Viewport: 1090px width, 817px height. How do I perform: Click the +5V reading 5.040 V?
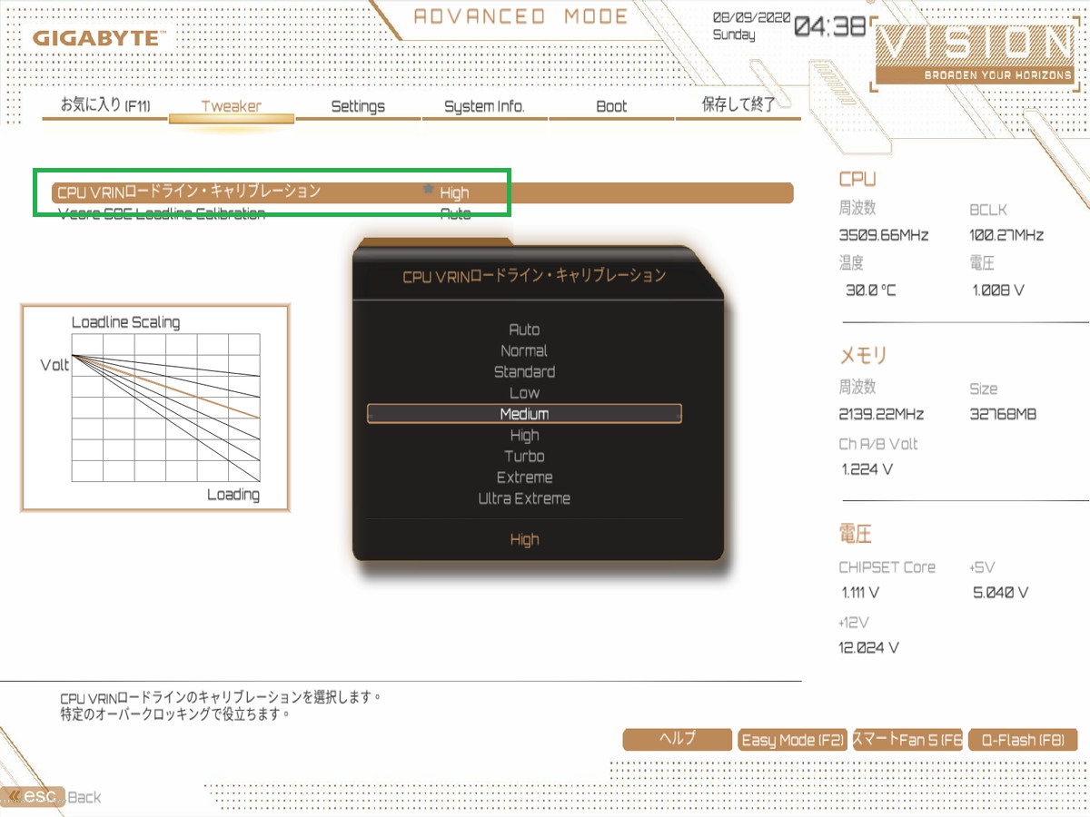1000,592
